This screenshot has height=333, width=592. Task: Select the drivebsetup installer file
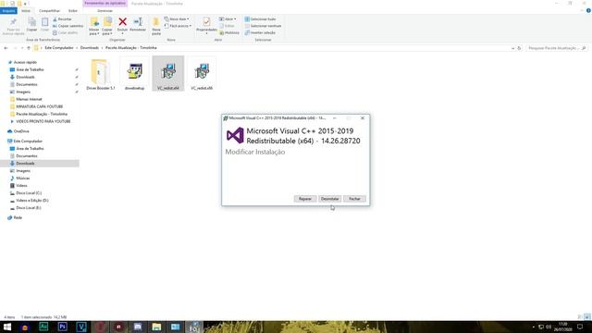click(x=134, y=74)
